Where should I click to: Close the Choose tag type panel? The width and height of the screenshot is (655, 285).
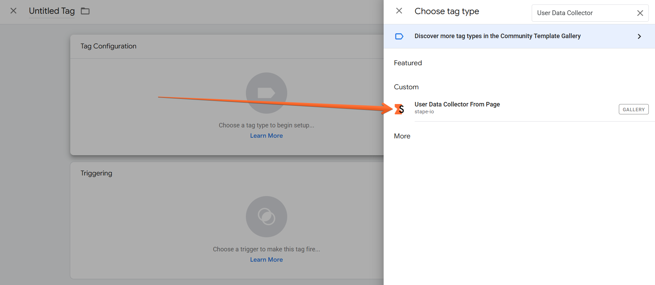point(399,11)
